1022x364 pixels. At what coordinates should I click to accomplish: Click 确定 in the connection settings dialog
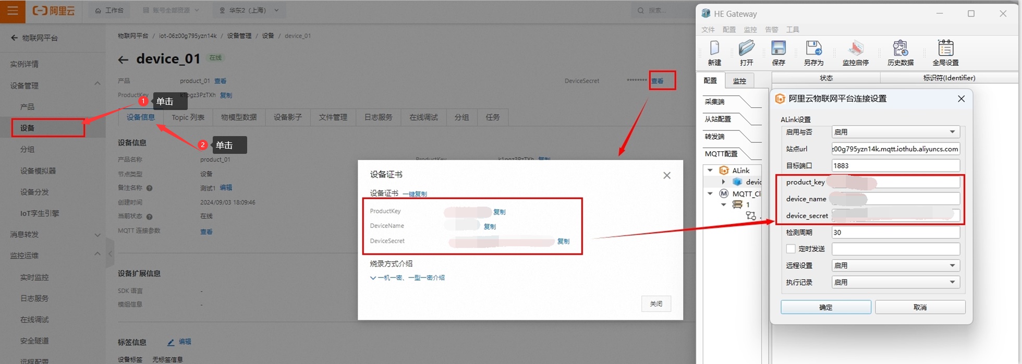[826, 307]
